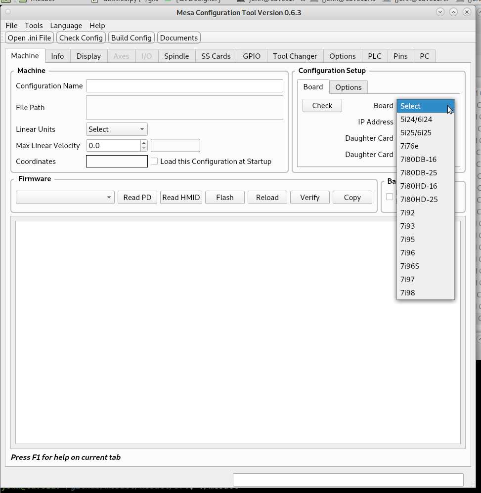Open the Language menu
Screen dimensions: 481x493
(x=66, y=26)
